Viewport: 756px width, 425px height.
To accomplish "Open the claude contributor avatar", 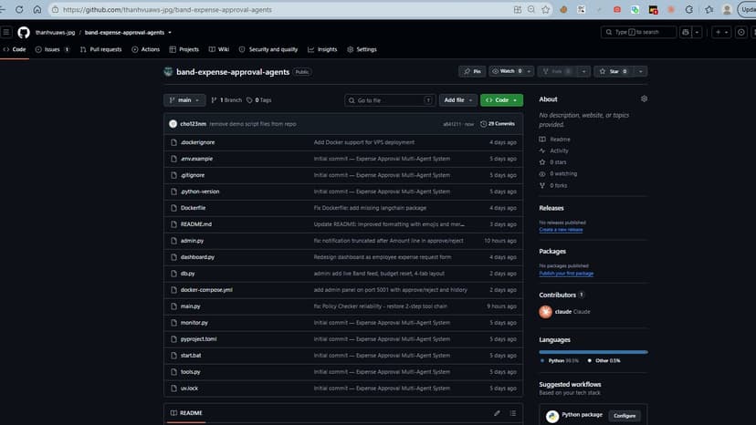I will (x=545, y=312).
